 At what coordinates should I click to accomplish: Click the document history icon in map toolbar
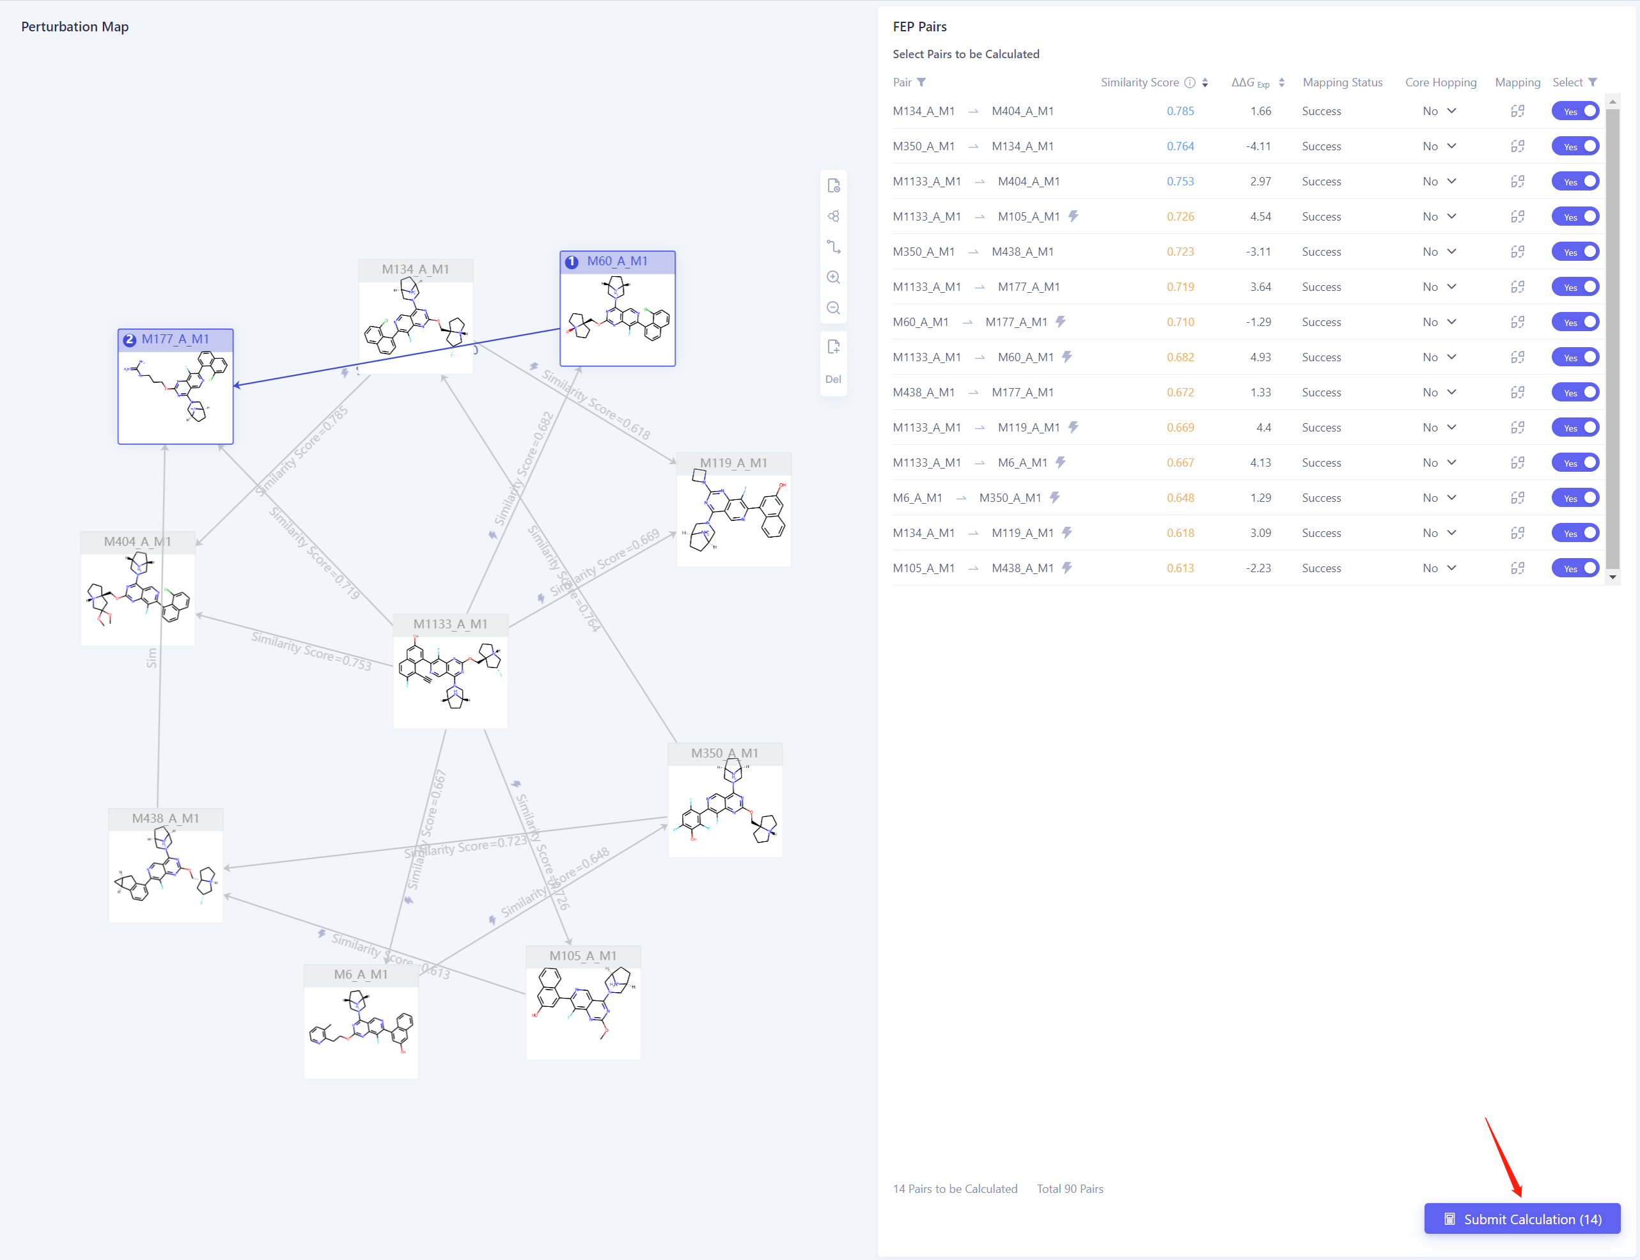click(x=832, y=186)
